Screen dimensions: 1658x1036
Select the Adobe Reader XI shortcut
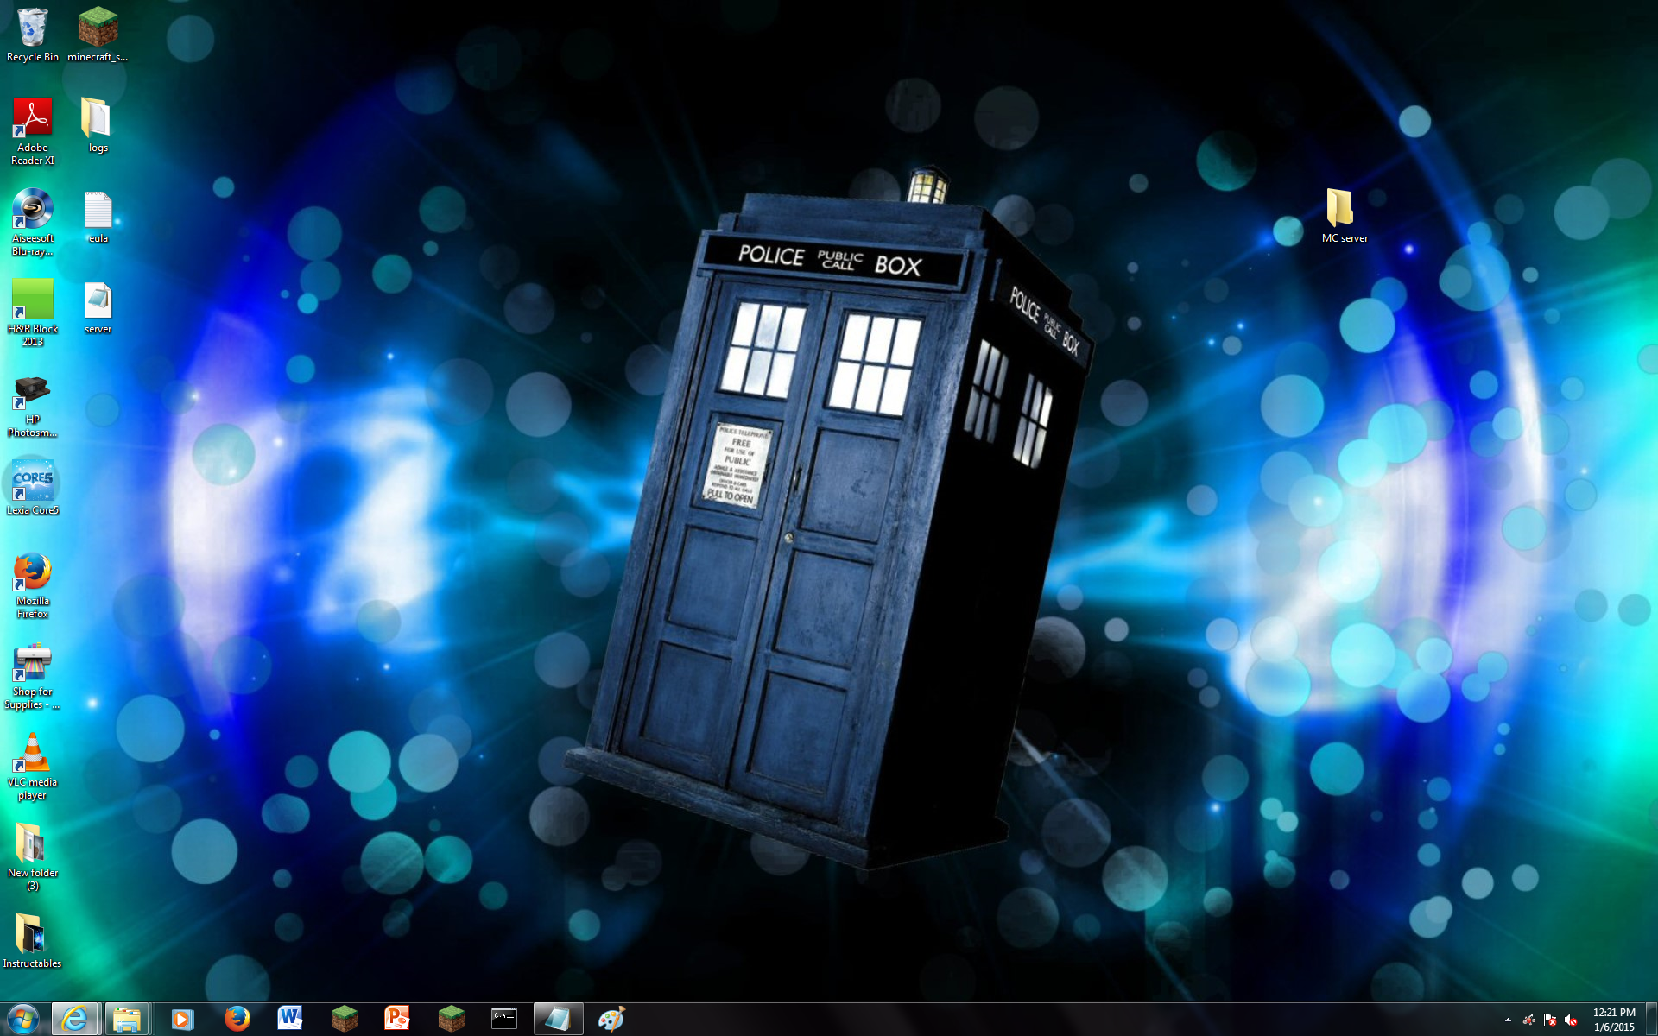[x=33, y=131]
